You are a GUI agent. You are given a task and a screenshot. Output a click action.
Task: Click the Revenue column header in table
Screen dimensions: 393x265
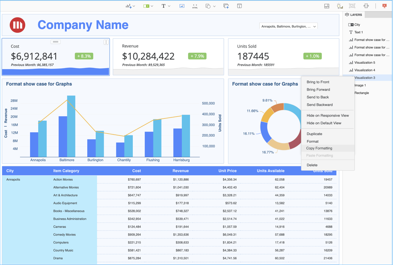point(180,171)
